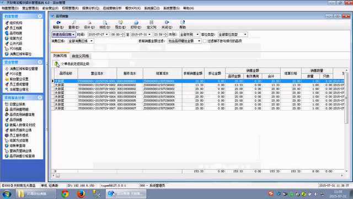
Task: Click the Refresh (刷新) toolbar icon
Action: [x=58, y=23]
